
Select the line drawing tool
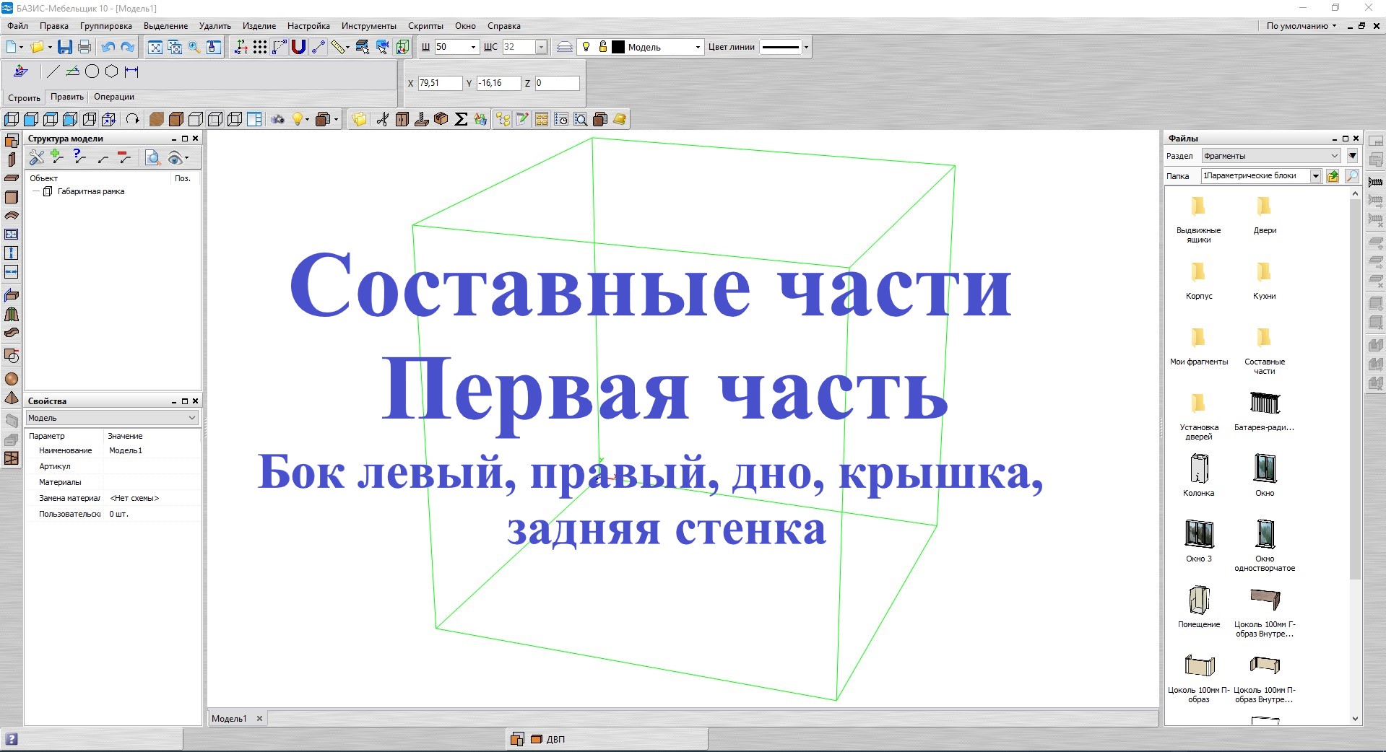tap(52, 71)
